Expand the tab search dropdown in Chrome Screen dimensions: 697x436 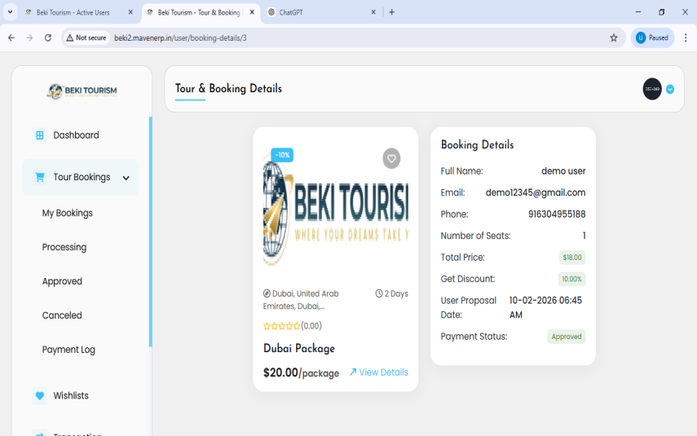(10, 12)
